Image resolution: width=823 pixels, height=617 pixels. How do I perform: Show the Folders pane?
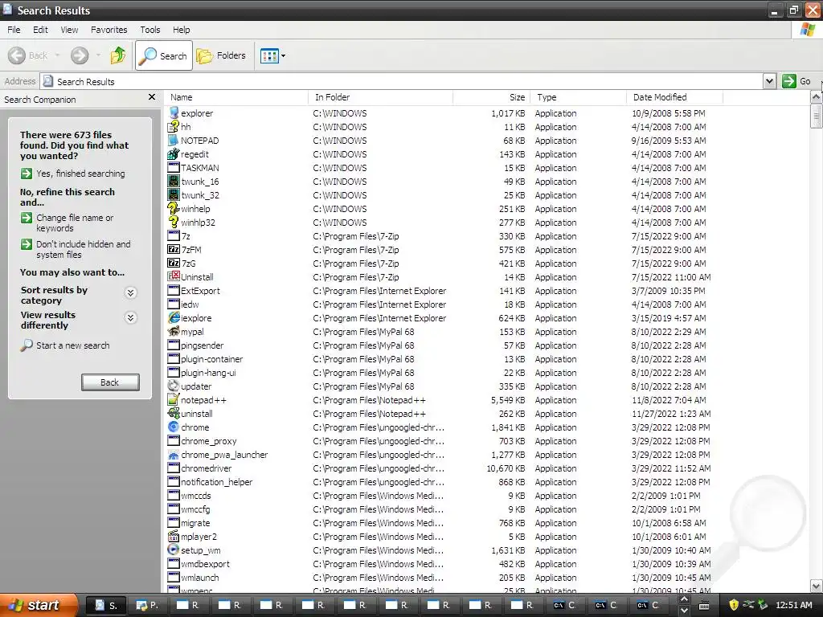pos(221,55)
